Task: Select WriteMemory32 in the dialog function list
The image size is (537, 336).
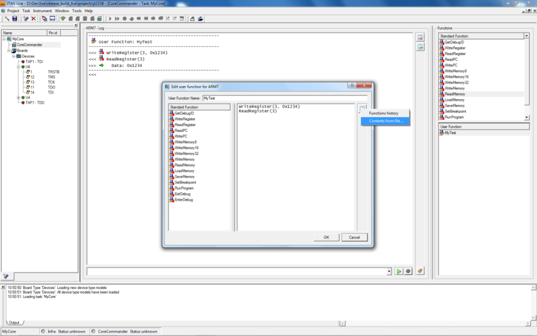Action: [186, 154]
